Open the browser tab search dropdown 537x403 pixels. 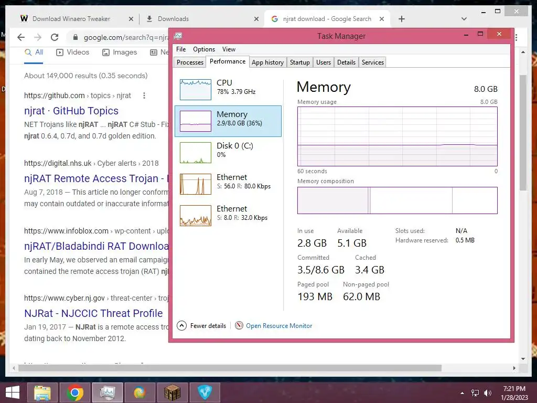pos(464,19)
